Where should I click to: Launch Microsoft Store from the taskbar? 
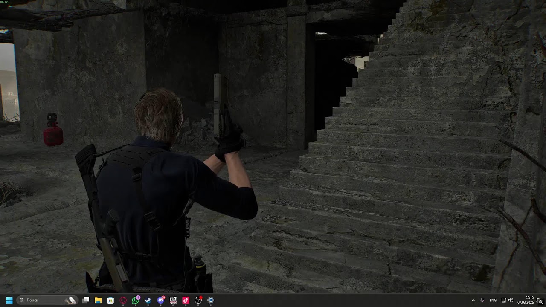click(110, 300)
